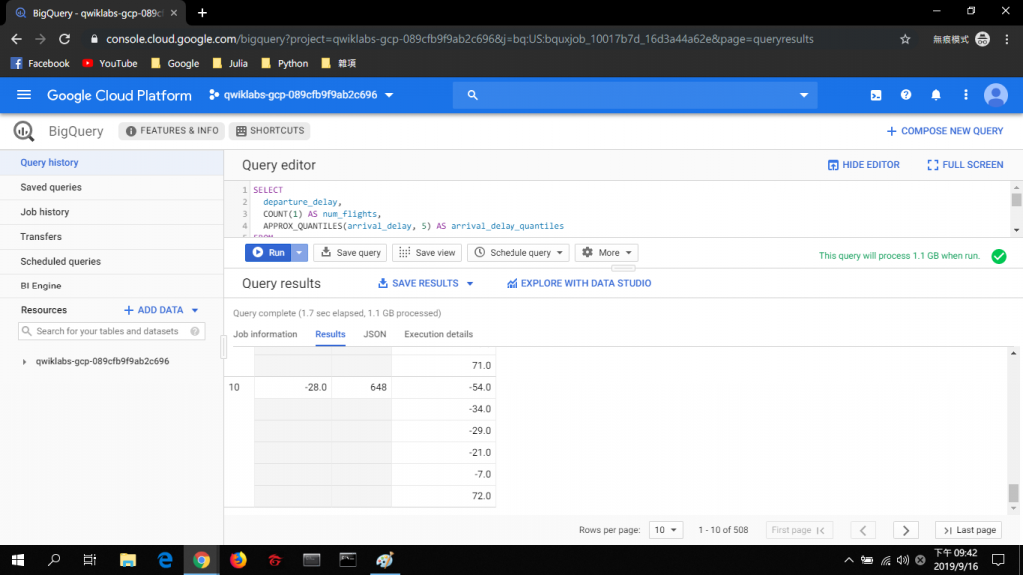The height and width of the screenshot is (575, 1023).
Task: Click Save query button
Action: [351, 253]
